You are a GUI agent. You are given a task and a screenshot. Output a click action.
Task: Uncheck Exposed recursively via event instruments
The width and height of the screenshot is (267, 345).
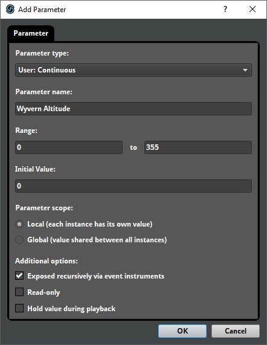19,276
